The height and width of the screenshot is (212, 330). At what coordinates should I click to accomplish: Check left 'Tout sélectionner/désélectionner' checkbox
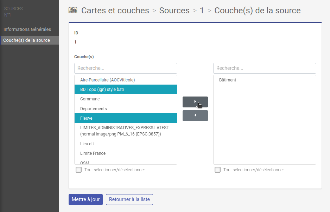pos(79,170)
